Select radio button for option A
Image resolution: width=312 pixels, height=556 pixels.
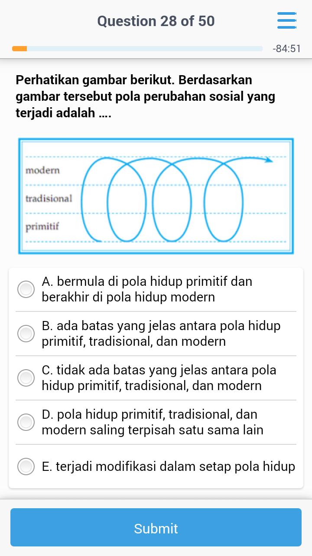click(26, 289)
